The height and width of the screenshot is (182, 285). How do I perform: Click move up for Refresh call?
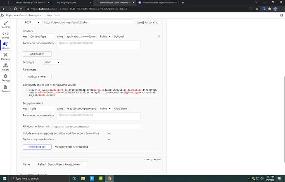point(148,159)
